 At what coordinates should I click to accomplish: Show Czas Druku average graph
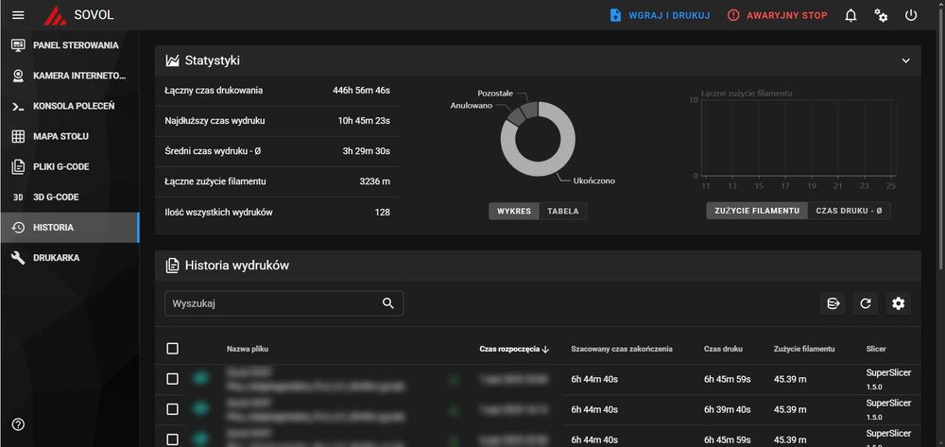coord(849,210)
